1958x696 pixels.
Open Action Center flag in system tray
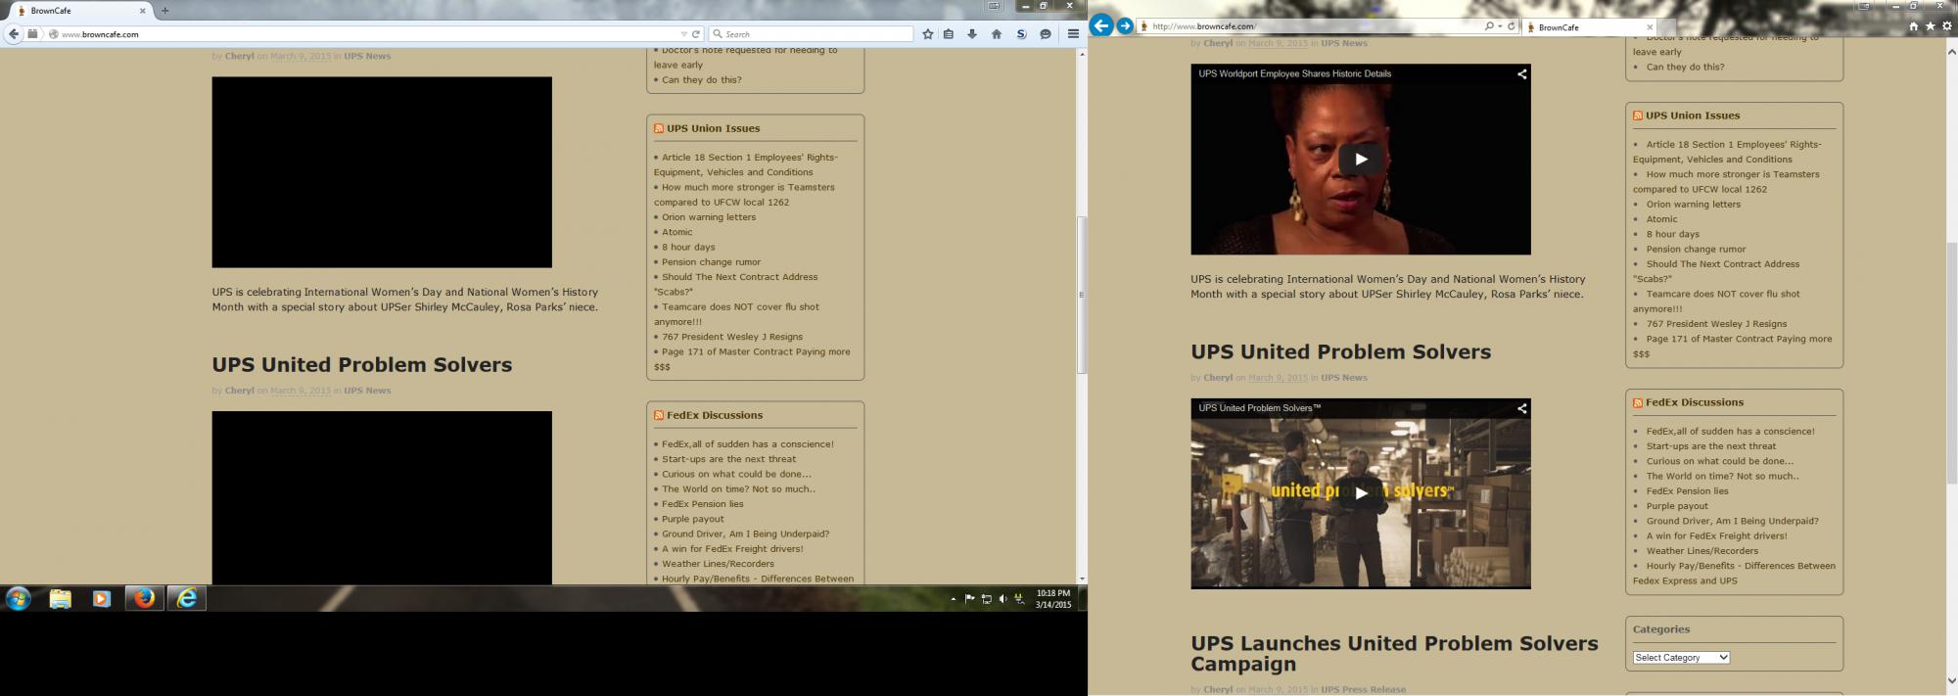(x=970, y=599)
